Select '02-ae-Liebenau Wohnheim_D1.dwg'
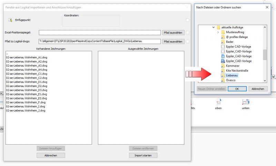 27,82
